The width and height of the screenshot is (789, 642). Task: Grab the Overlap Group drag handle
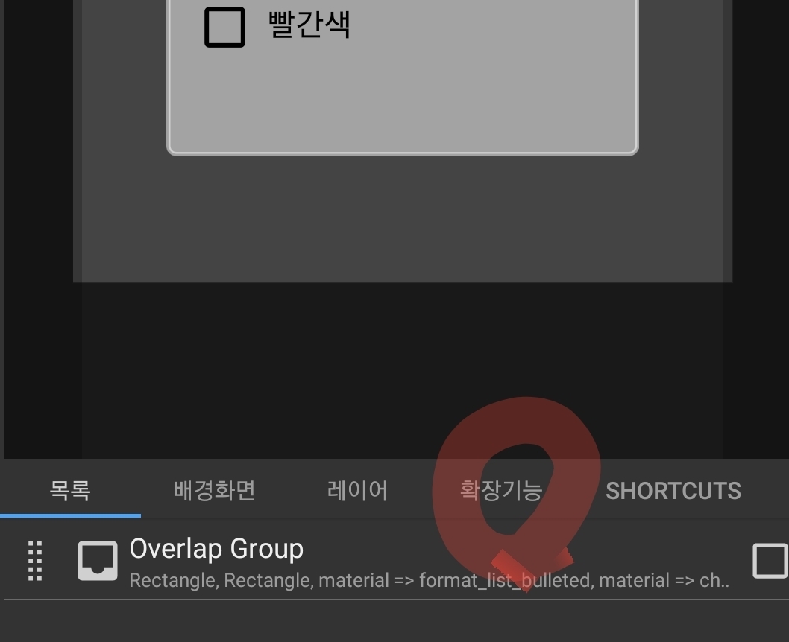coord(35,561)
